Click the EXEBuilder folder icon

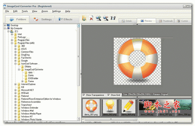26,78
